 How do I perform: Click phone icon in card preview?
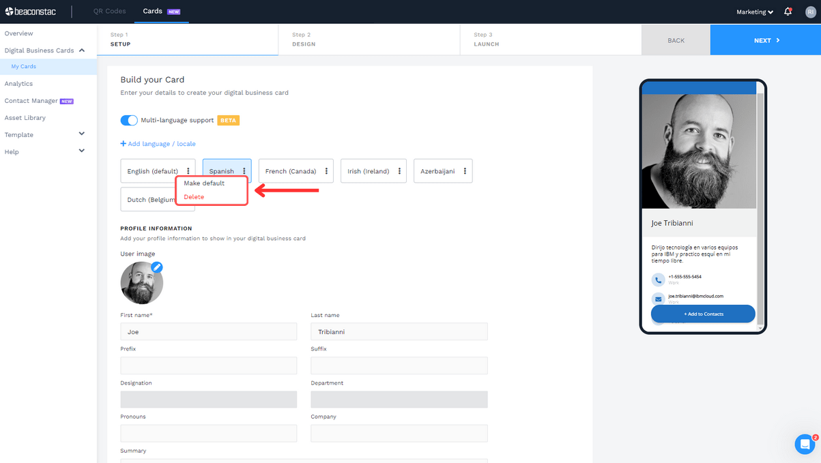pos(658,280)
